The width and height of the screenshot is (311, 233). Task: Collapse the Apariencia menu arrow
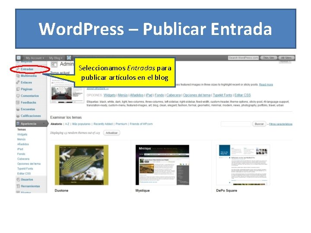[44, 124]
